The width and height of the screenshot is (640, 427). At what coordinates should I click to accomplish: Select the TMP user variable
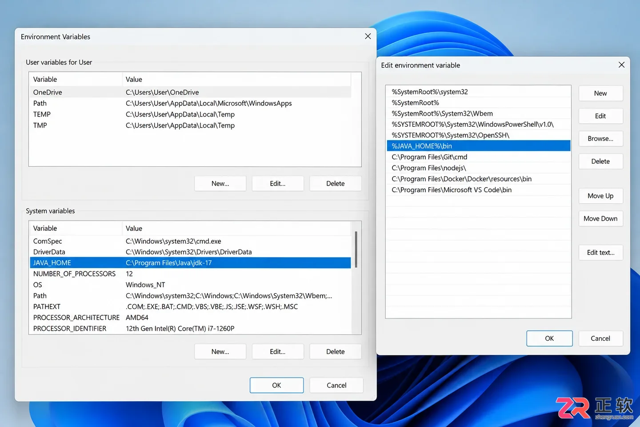coord(190,125)
